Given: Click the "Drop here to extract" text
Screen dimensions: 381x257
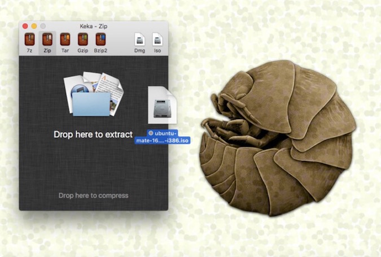Looking at the screenshot, I should 93,134.
